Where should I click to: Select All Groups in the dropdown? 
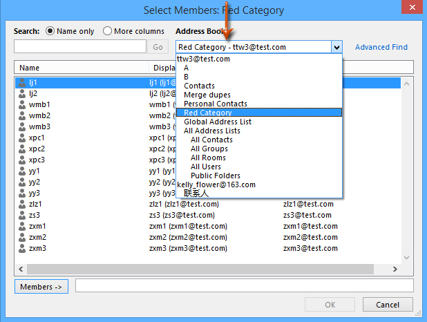(x=209, y=149)
